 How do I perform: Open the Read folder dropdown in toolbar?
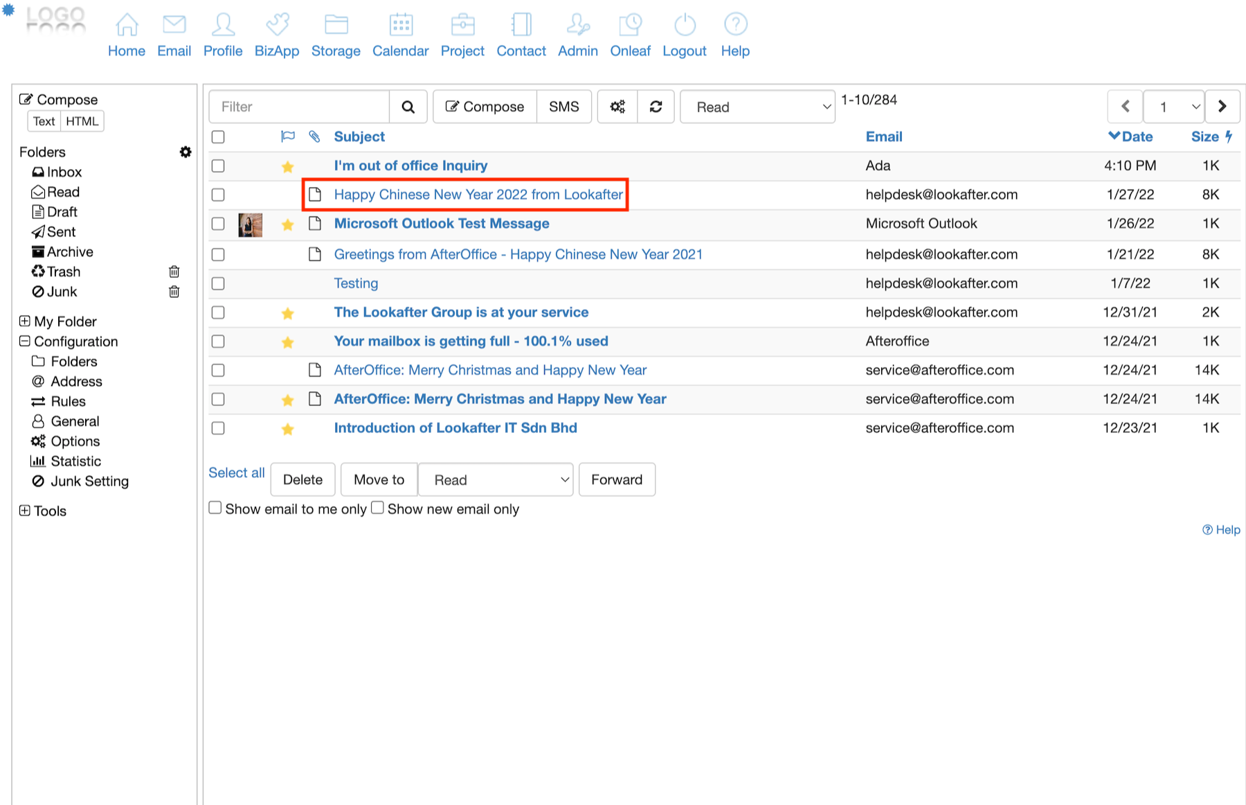(x=757, y=107)
